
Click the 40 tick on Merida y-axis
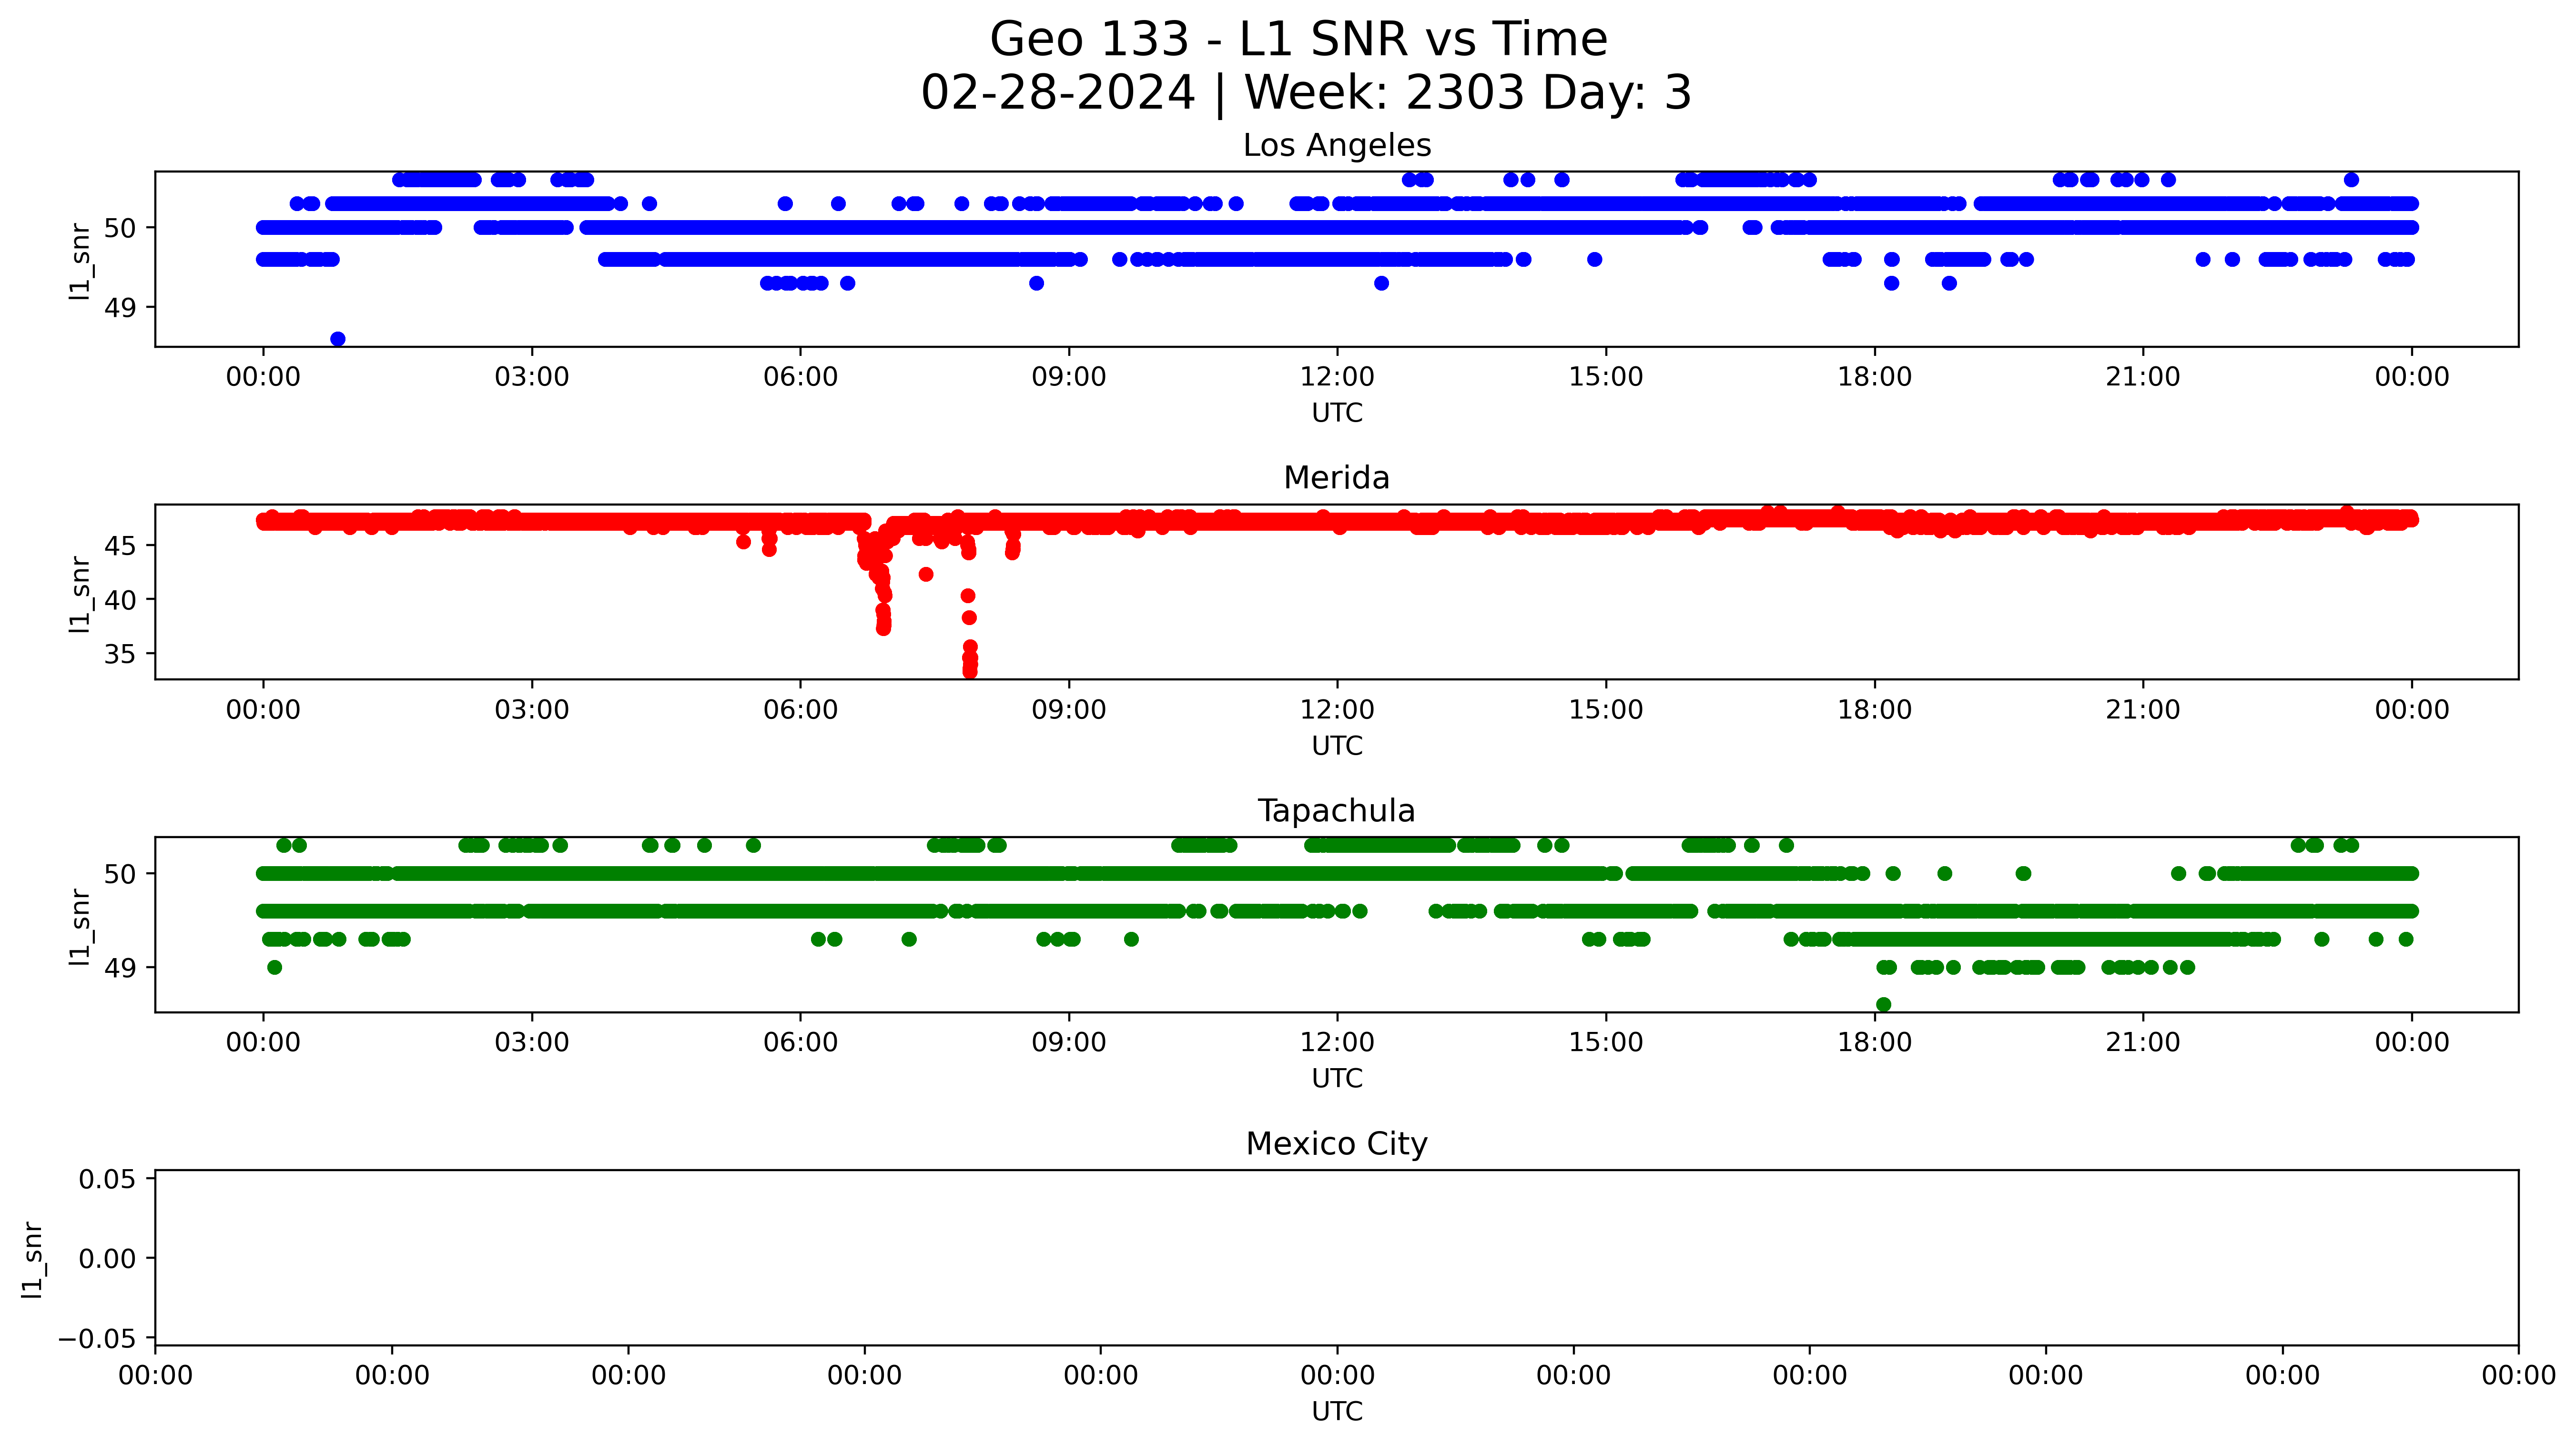pyautogui.click(x=120, y=600)
